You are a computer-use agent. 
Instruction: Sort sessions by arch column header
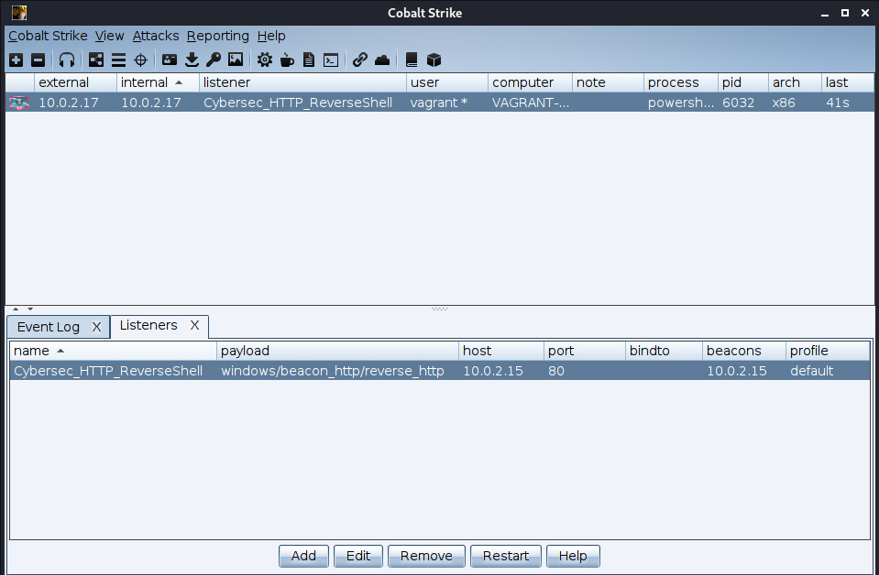coord(795,82)
